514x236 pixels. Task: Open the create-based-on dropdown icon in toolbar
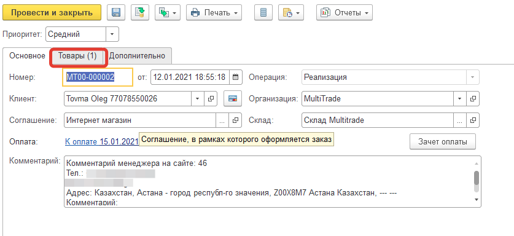tap(168, 13)
